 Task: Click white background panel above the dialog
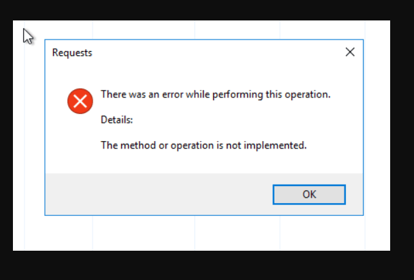point(202,29)
